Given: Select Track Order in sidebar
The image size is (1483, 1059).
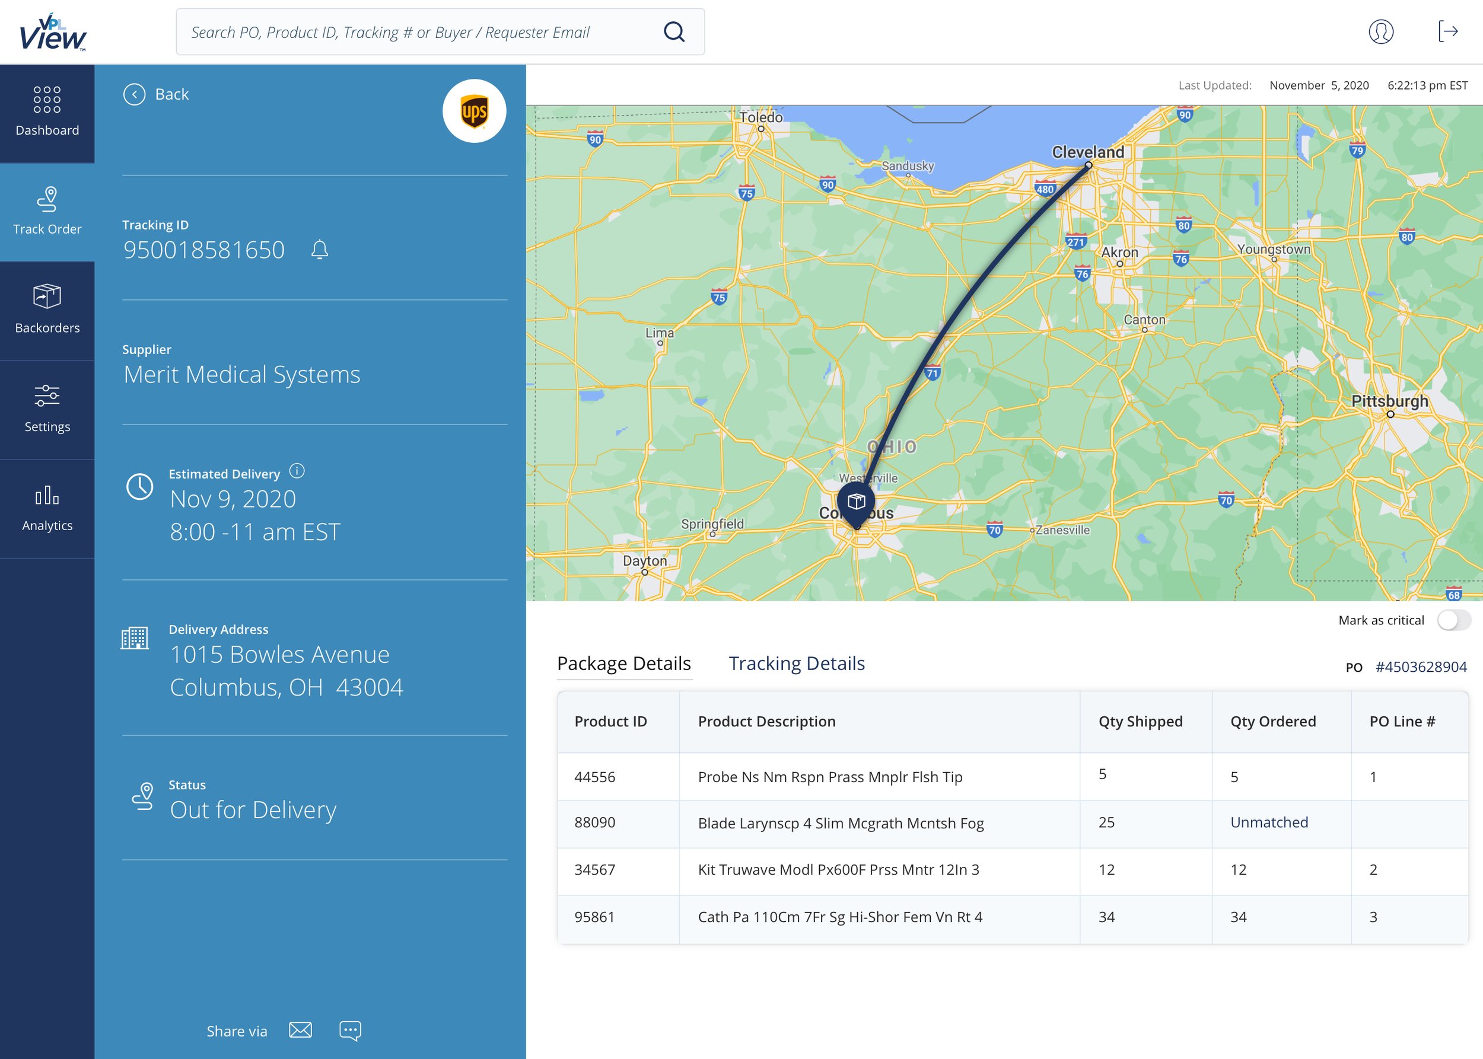Looking at the screenshot, I should [x=47, y=212].
